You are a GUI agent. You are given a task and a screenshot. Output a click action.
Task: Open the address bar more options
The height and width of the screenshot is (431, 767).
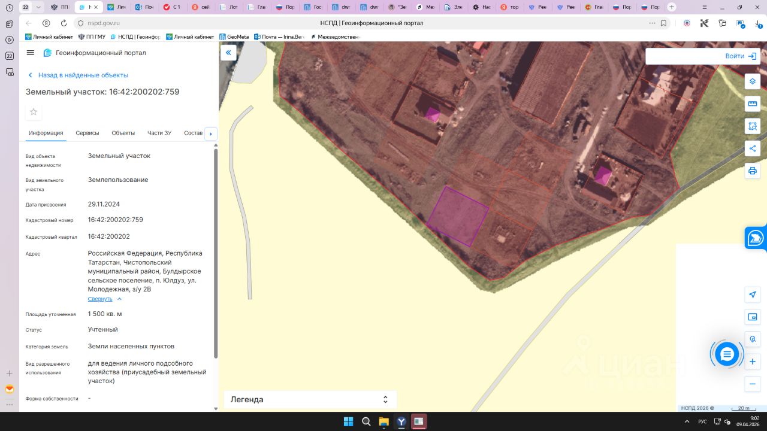tap(652, 23)
